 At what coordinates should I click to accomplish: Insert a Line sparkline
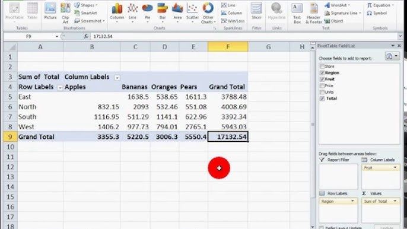tap(228, 5)
